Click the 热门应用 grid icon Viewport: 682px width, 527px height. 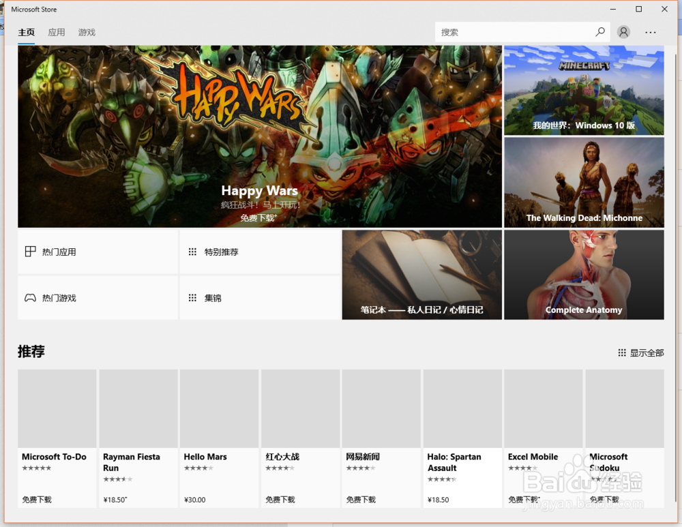click(30, 252)
